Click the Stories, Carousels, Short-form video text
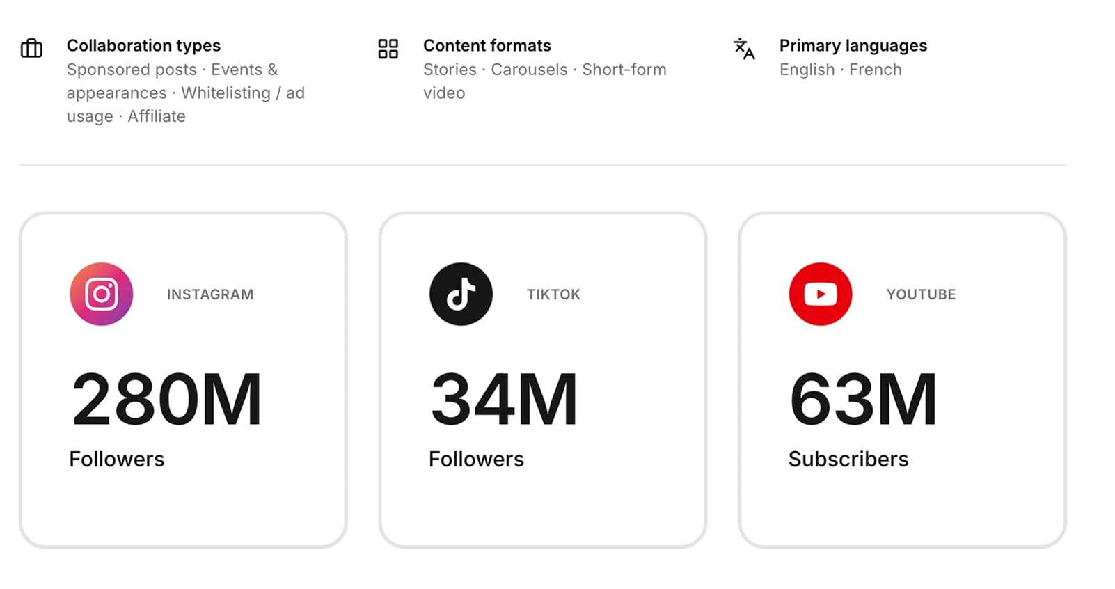 [x=544, y=81]
